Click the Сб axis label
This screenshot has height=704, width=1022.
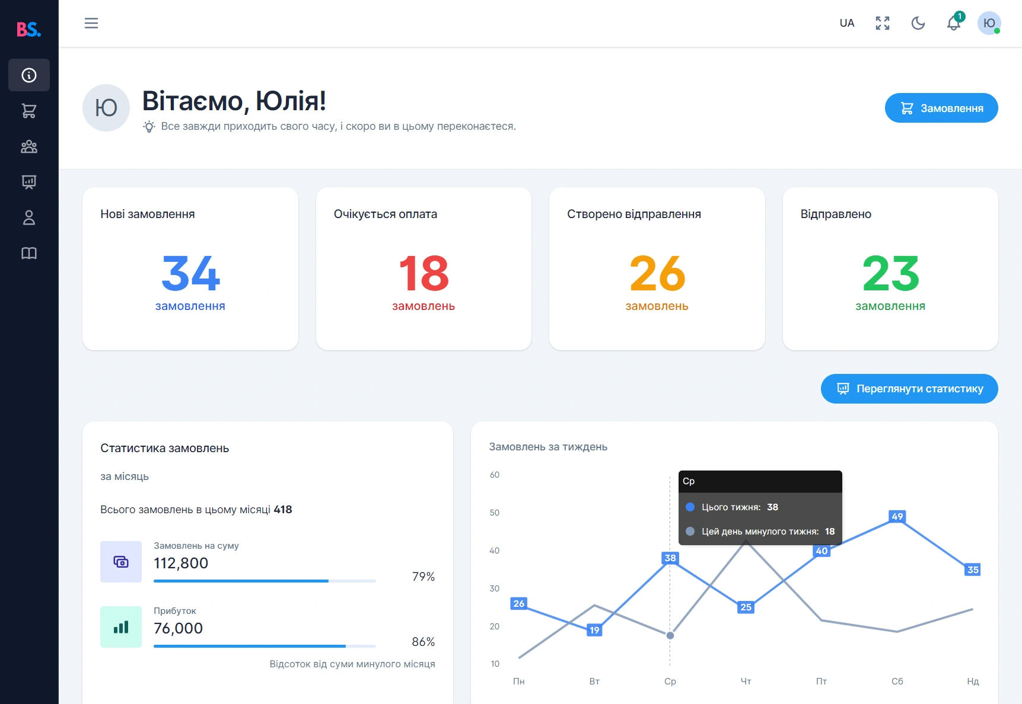[897, 681]
